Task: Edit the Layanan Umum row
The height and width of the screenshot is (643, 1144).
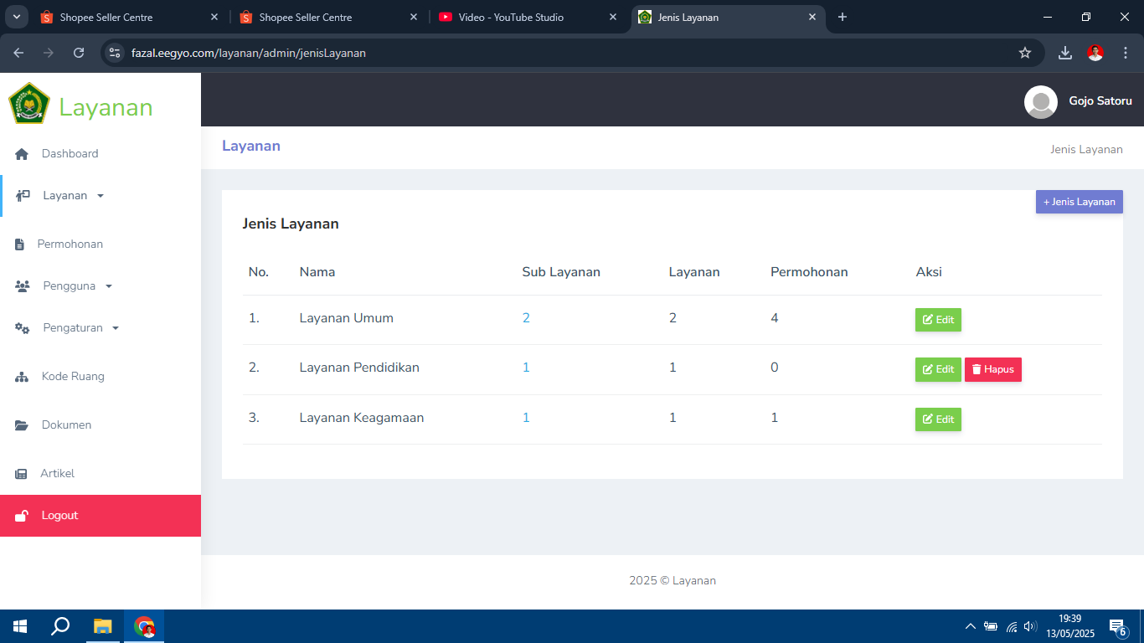Action: click(x=938, y=320)
